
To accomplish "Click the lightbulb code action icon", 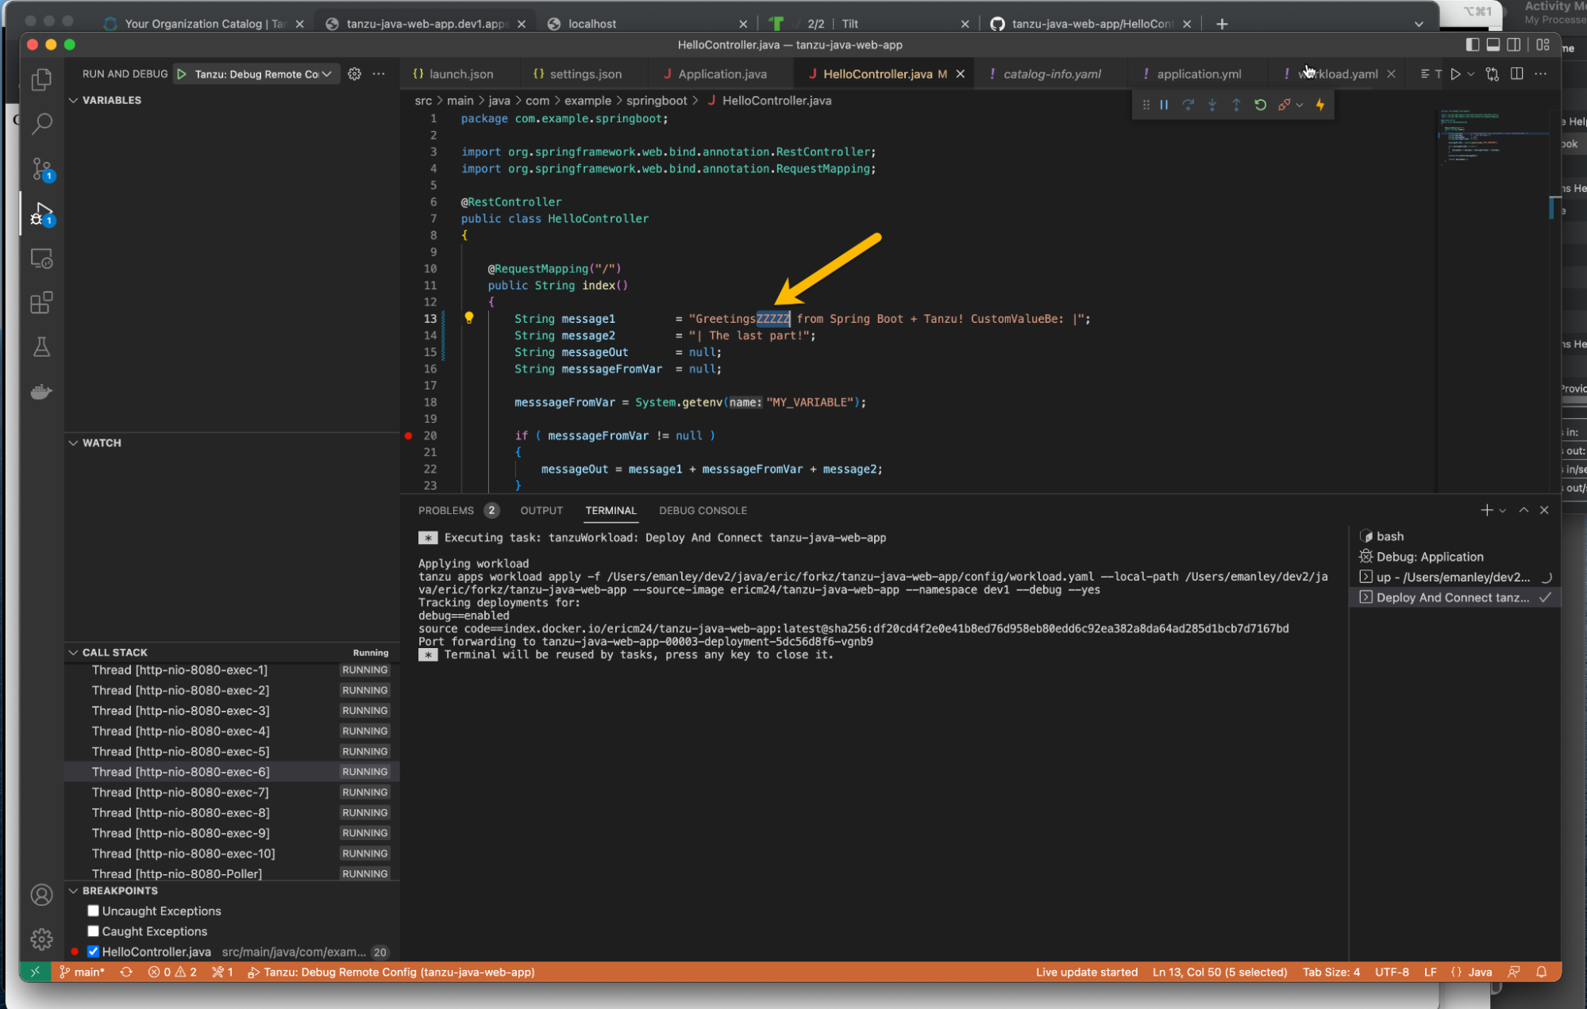I will pos(469,318).
